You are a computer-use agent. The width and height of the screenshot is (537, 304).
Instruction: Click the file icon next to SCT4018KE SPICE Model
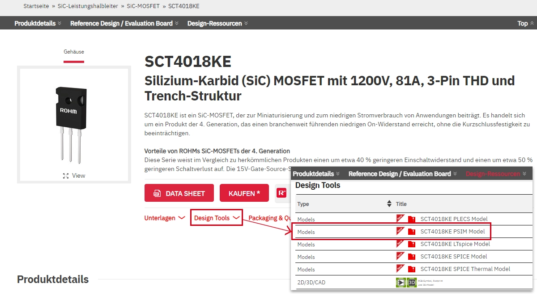pos(412,257)
